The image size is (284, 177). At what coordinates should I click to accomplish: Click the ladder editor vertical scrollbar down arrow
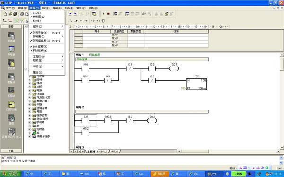click(x=282, y=148)
